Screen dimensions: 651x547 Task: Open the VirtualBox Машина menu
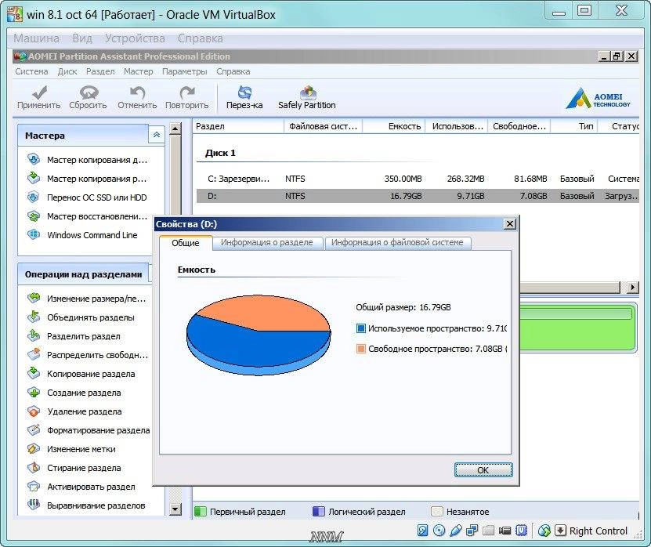tap(36, 38)
